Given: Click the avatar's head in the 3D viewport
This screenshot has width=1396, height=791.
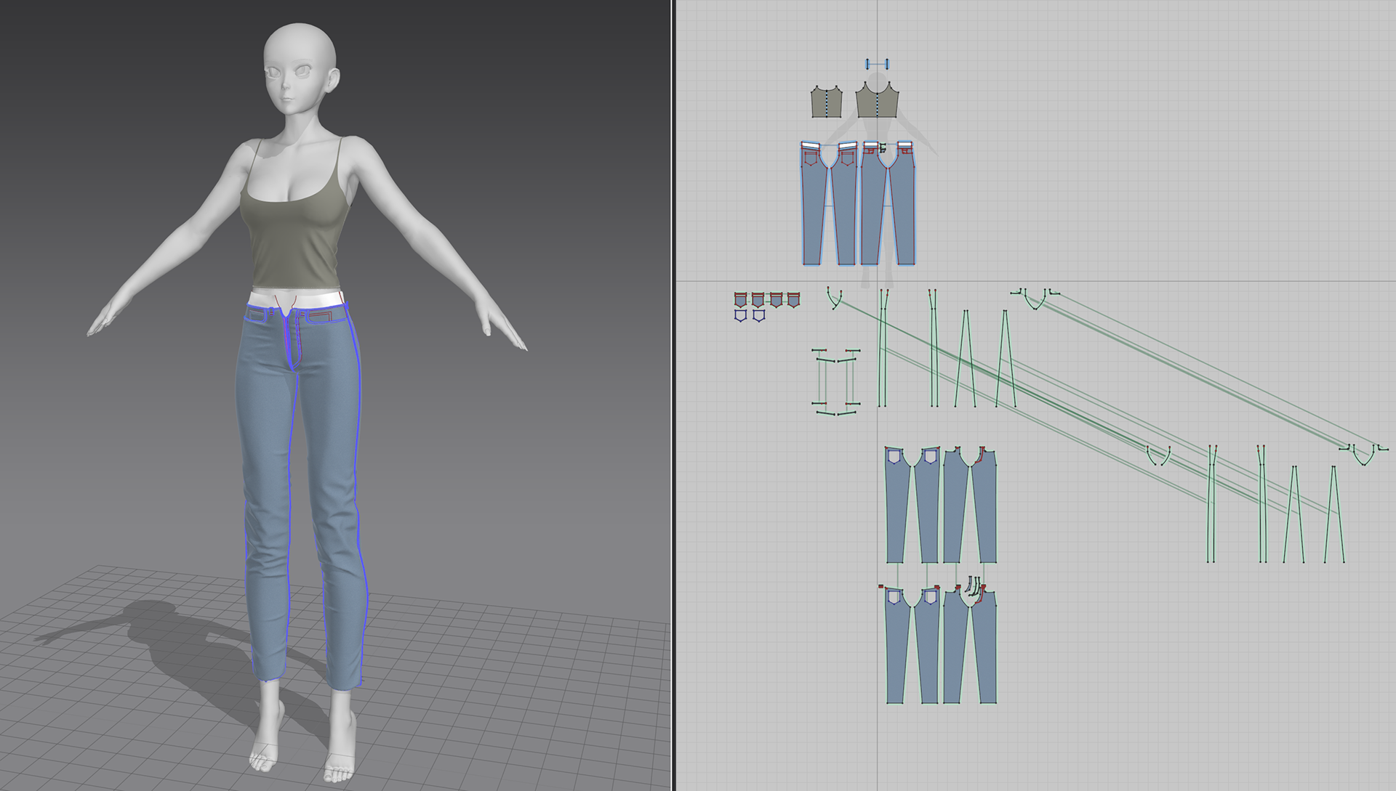Looking at the screenshot, I should [299, 69].
